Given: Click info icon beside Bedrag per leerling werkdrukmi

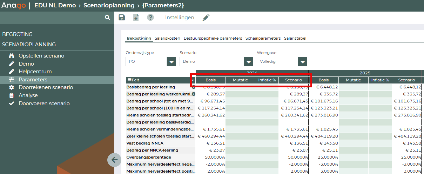Looking at the screenshot, I should (x=193, y=94).
